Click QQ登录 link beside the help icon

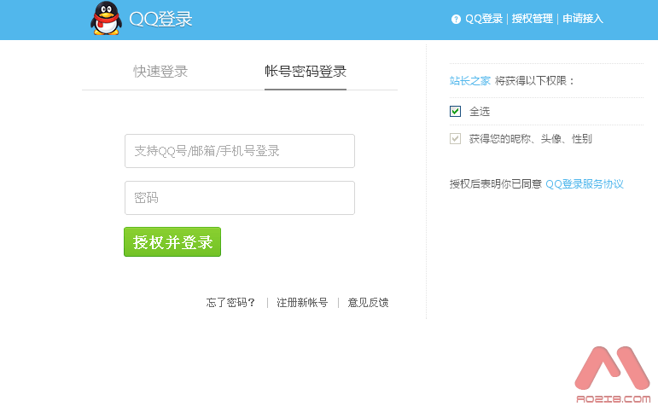[x=484, y=19]
